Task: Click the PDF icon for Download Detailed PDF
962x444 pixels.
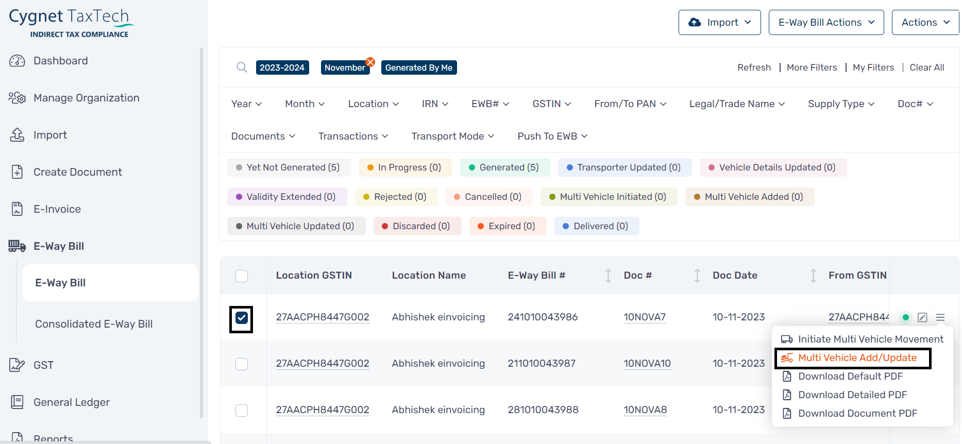Action: click(x=787, y=395)
